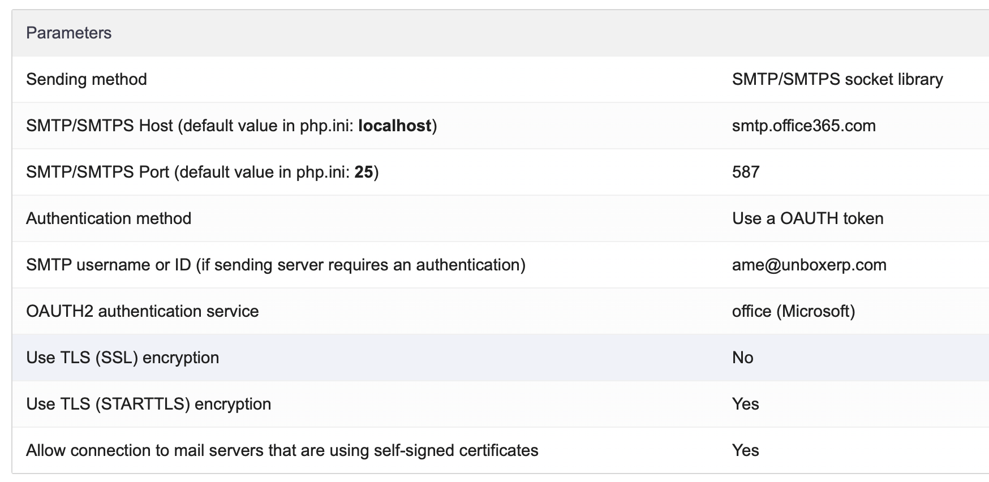
Task: Click the Use TLS (SSL) encryption label
Action: 122,358
